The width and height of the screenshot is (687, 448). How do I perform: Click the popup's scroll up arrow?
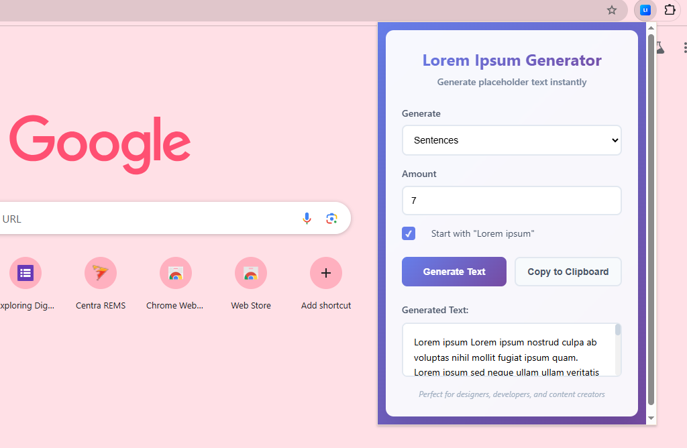650,29
